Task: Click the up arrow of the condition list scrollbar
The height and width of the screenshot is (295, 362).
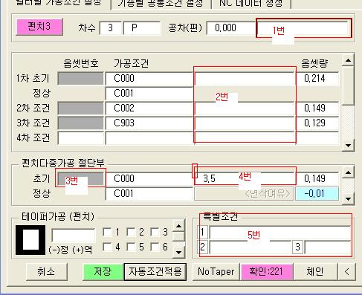Action: 348,60
